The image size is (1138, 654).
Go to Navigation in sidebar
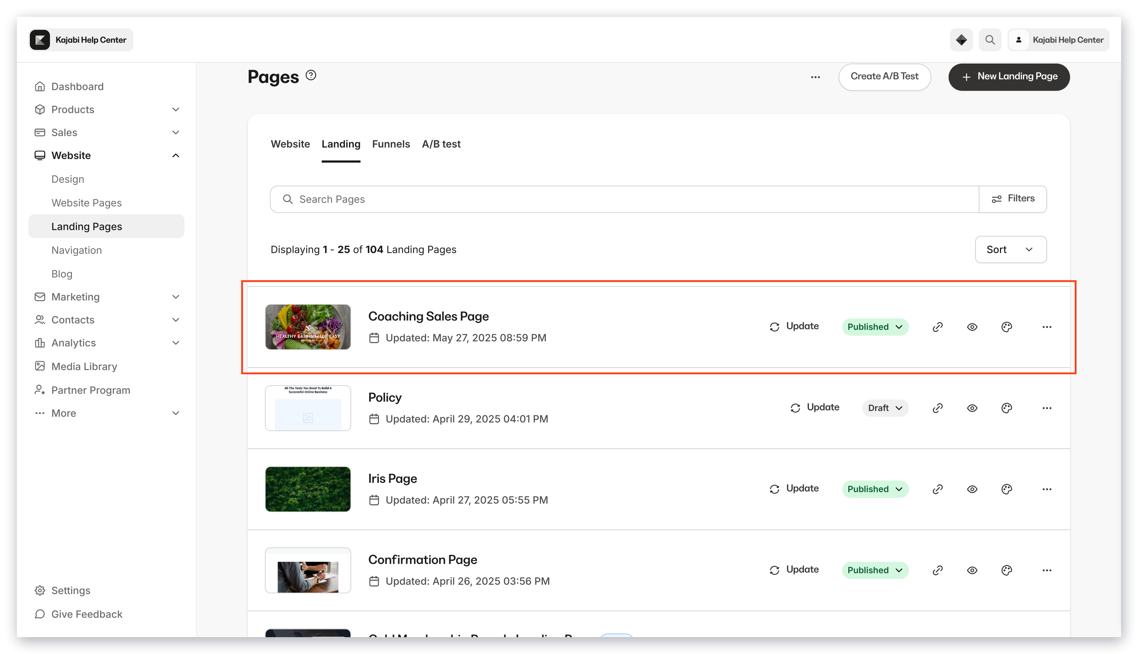point(77,250)
